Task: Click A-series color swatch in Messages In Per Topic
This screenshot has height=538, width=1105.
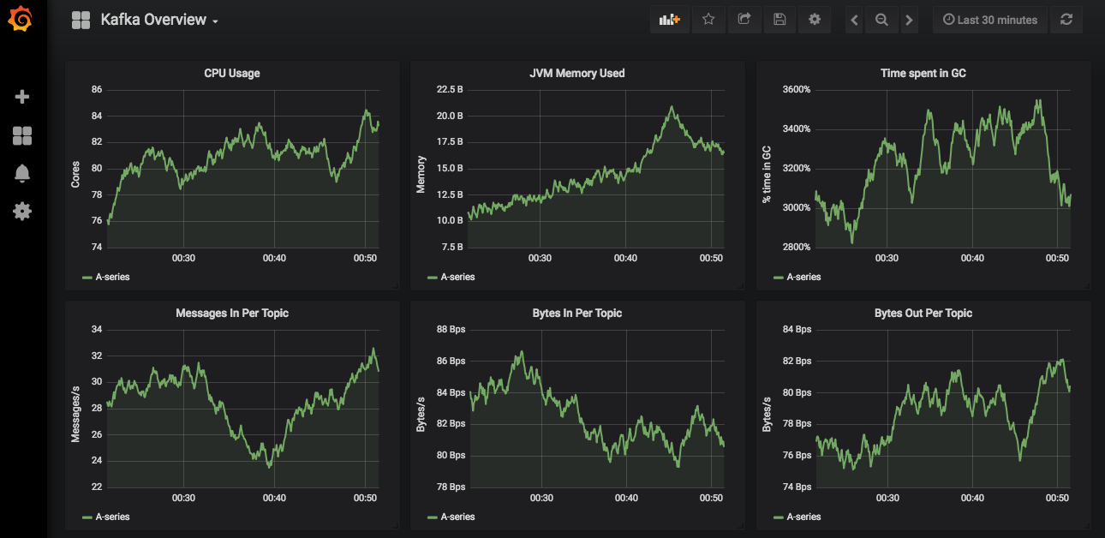Action: (x=87, y=517)
